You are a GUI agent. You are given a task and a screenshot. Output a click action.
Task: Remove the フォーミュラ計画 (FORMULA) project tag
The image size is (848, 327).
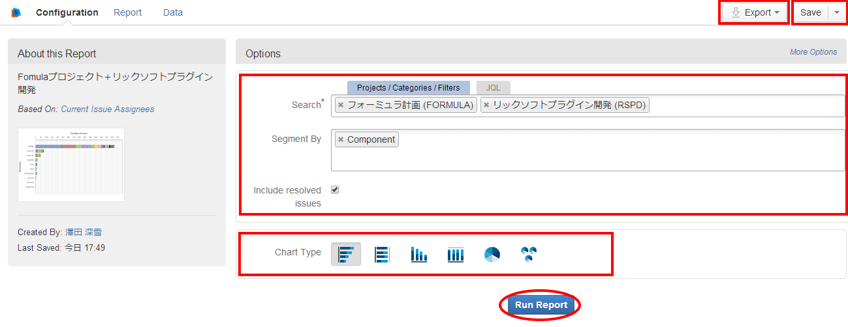click(341, 105)
